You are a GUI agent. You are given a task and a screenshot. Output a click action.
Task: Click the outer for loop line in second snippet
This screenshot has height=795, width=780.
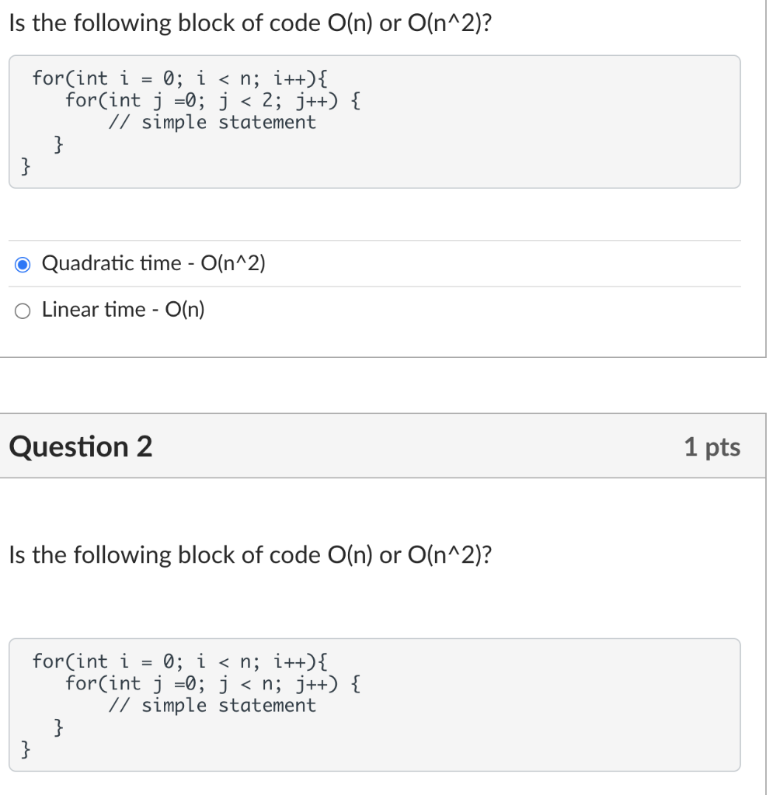(179, 661)
